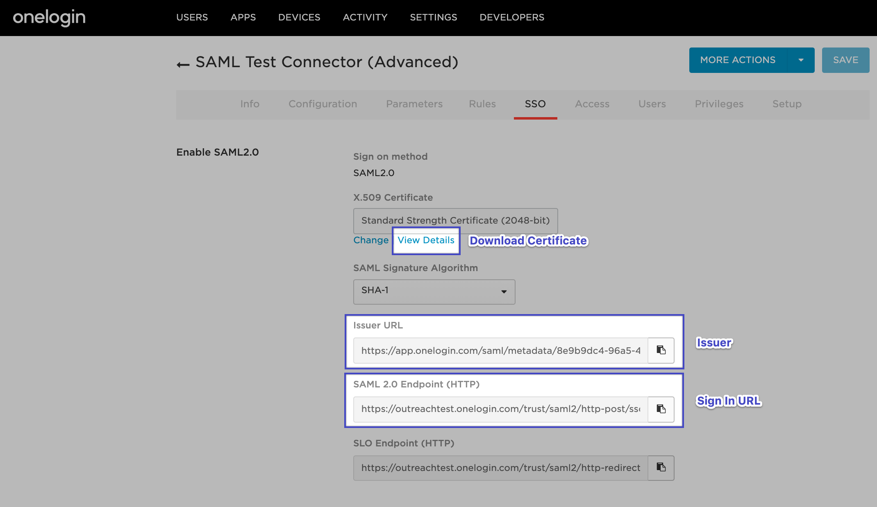Click the SLO Endpoint URL text field
877x507 pixels.
point(500,468)
